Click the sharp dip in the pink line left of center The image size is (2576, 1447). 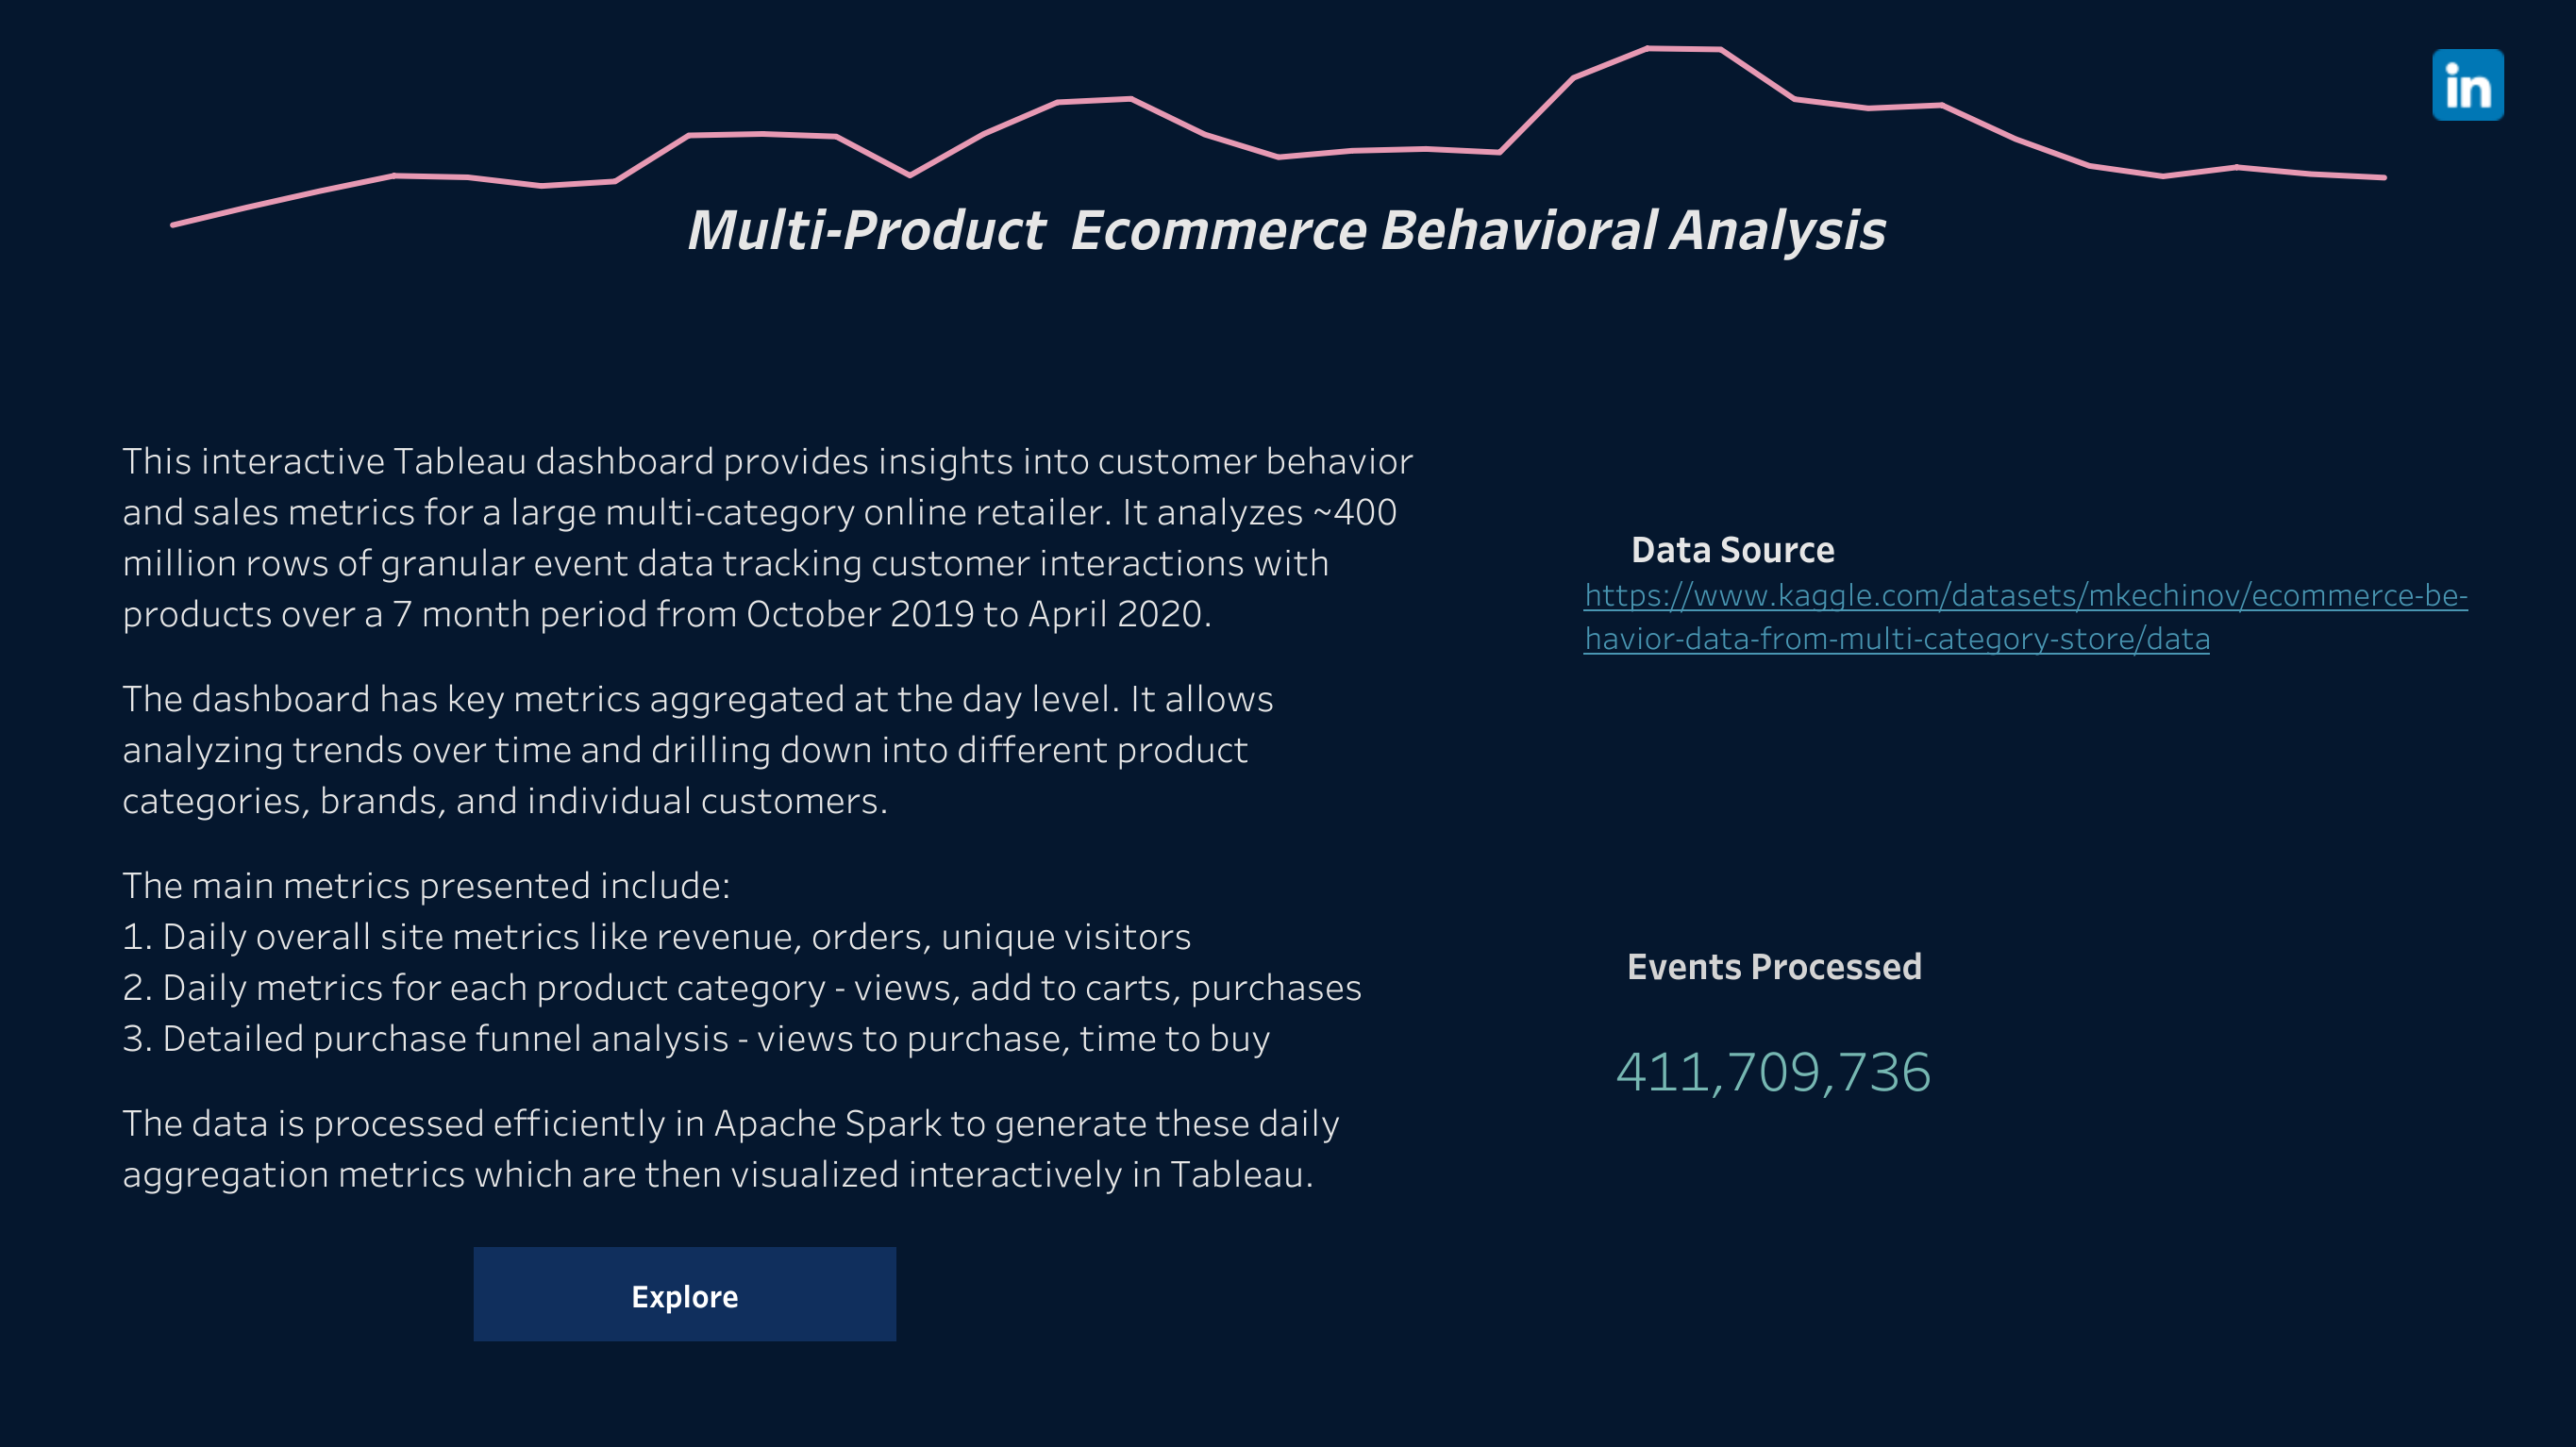point(909,175)
